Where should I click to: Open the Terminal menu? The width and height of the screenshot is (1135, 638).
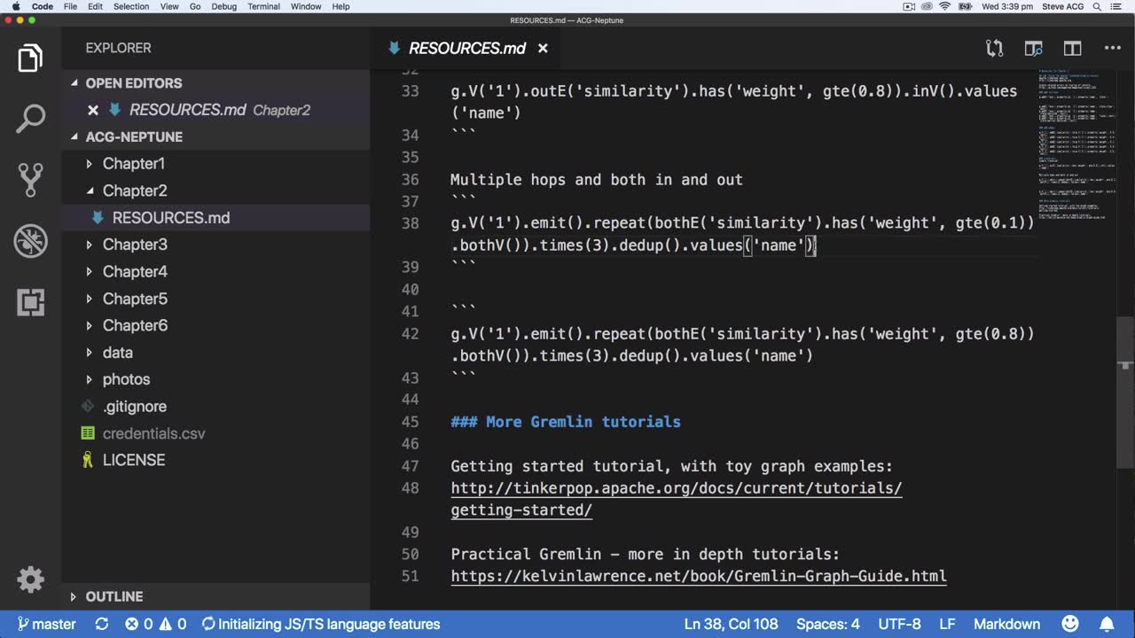pos(263,6)
